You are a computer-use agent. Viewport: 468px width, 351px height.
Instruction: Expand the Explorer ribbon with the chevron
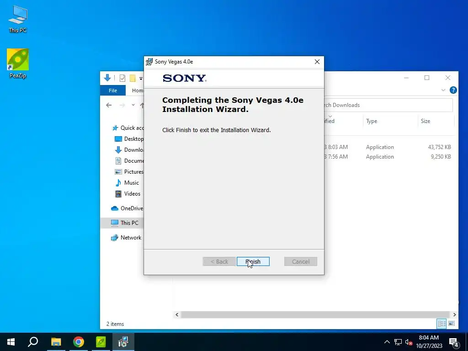pos(443,90)
